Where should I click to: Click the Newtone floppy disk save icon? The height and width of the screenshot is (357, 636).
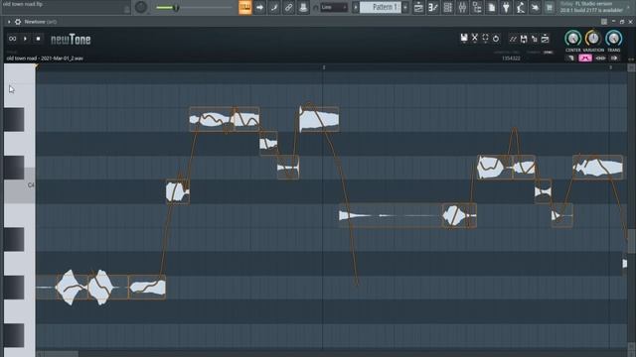pos(464,38)
